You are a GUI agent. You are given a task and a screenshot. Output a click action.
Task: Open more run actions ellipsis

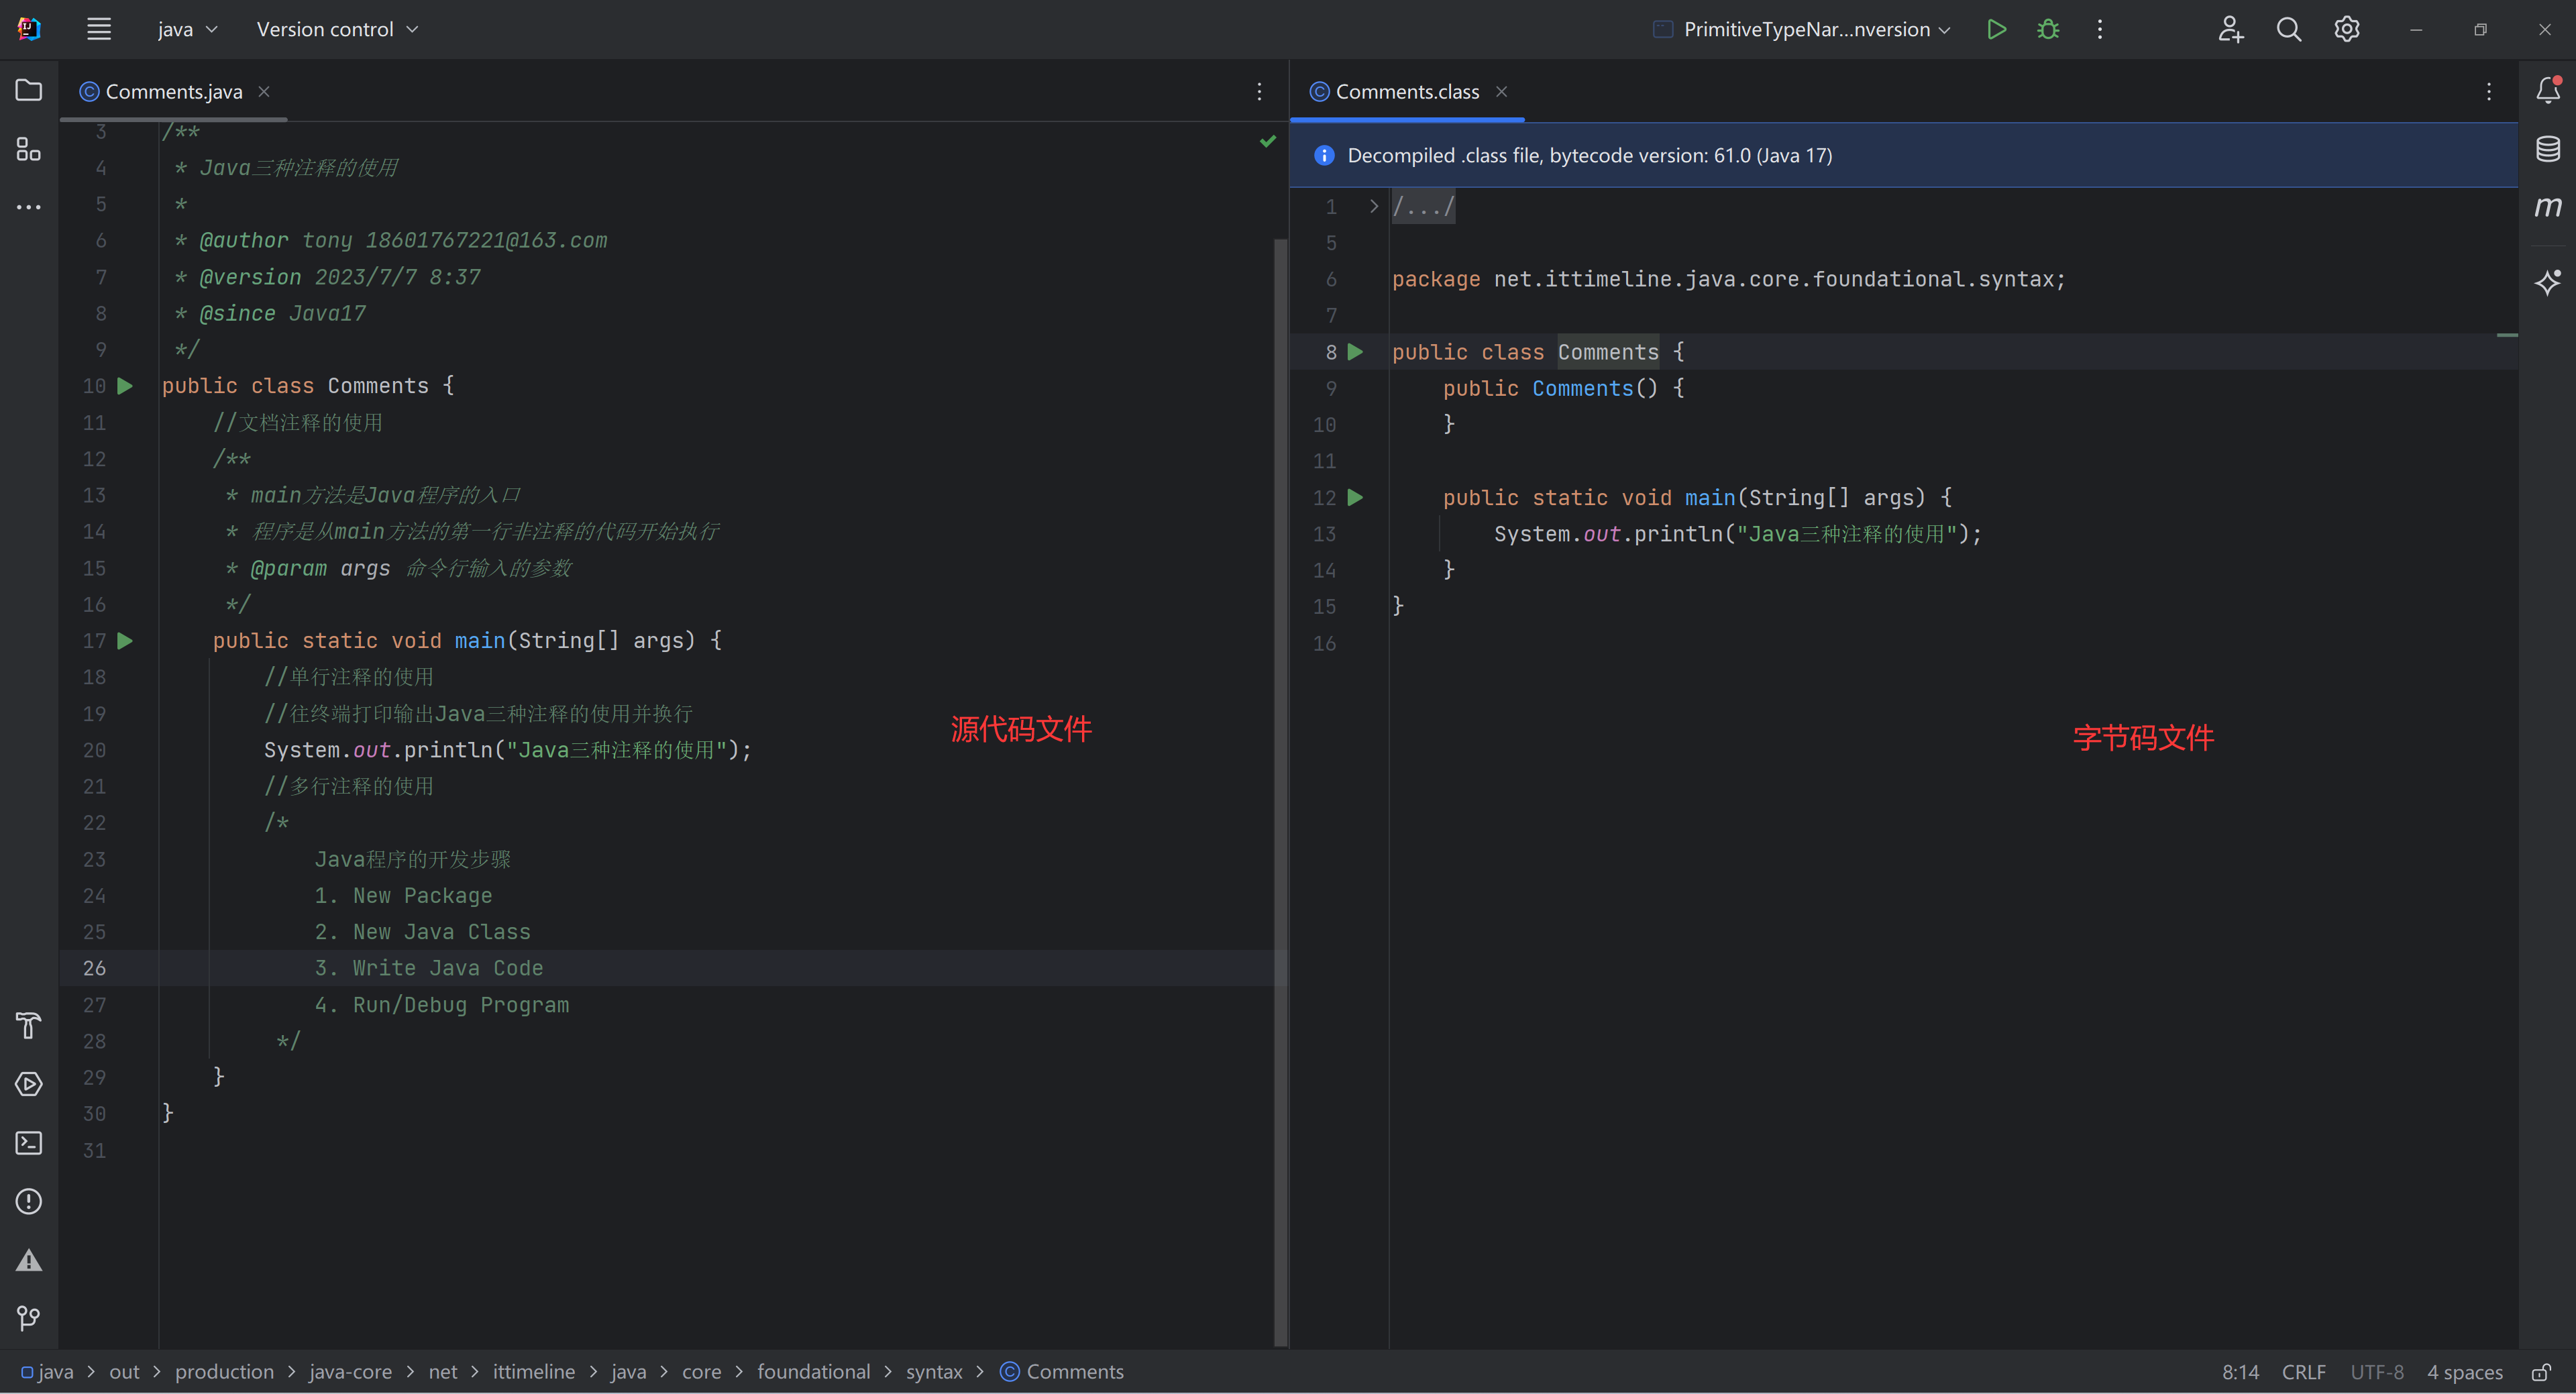(2100, 29)
